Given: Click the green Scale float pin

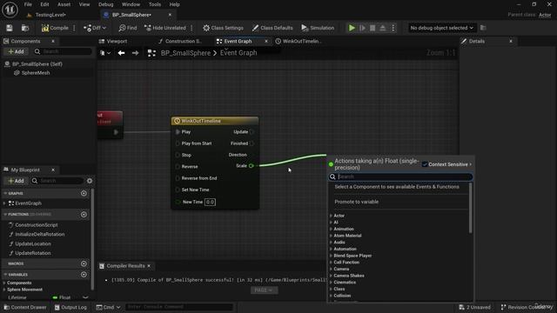Looking at the screenshot, I should click(252, 166).
